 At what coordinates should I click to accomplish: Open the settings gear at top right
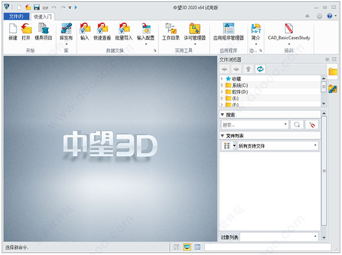(319, 16)
